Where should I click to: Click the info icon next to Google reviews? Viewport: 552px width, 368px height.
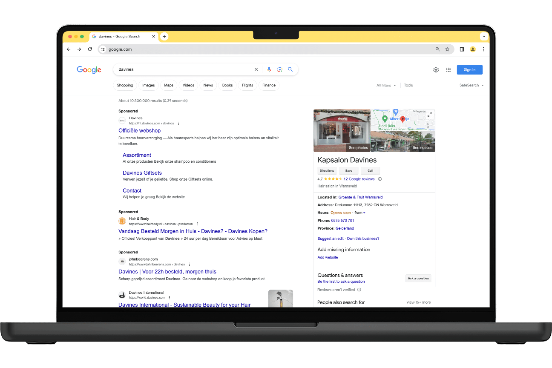(x=380, y=179)
